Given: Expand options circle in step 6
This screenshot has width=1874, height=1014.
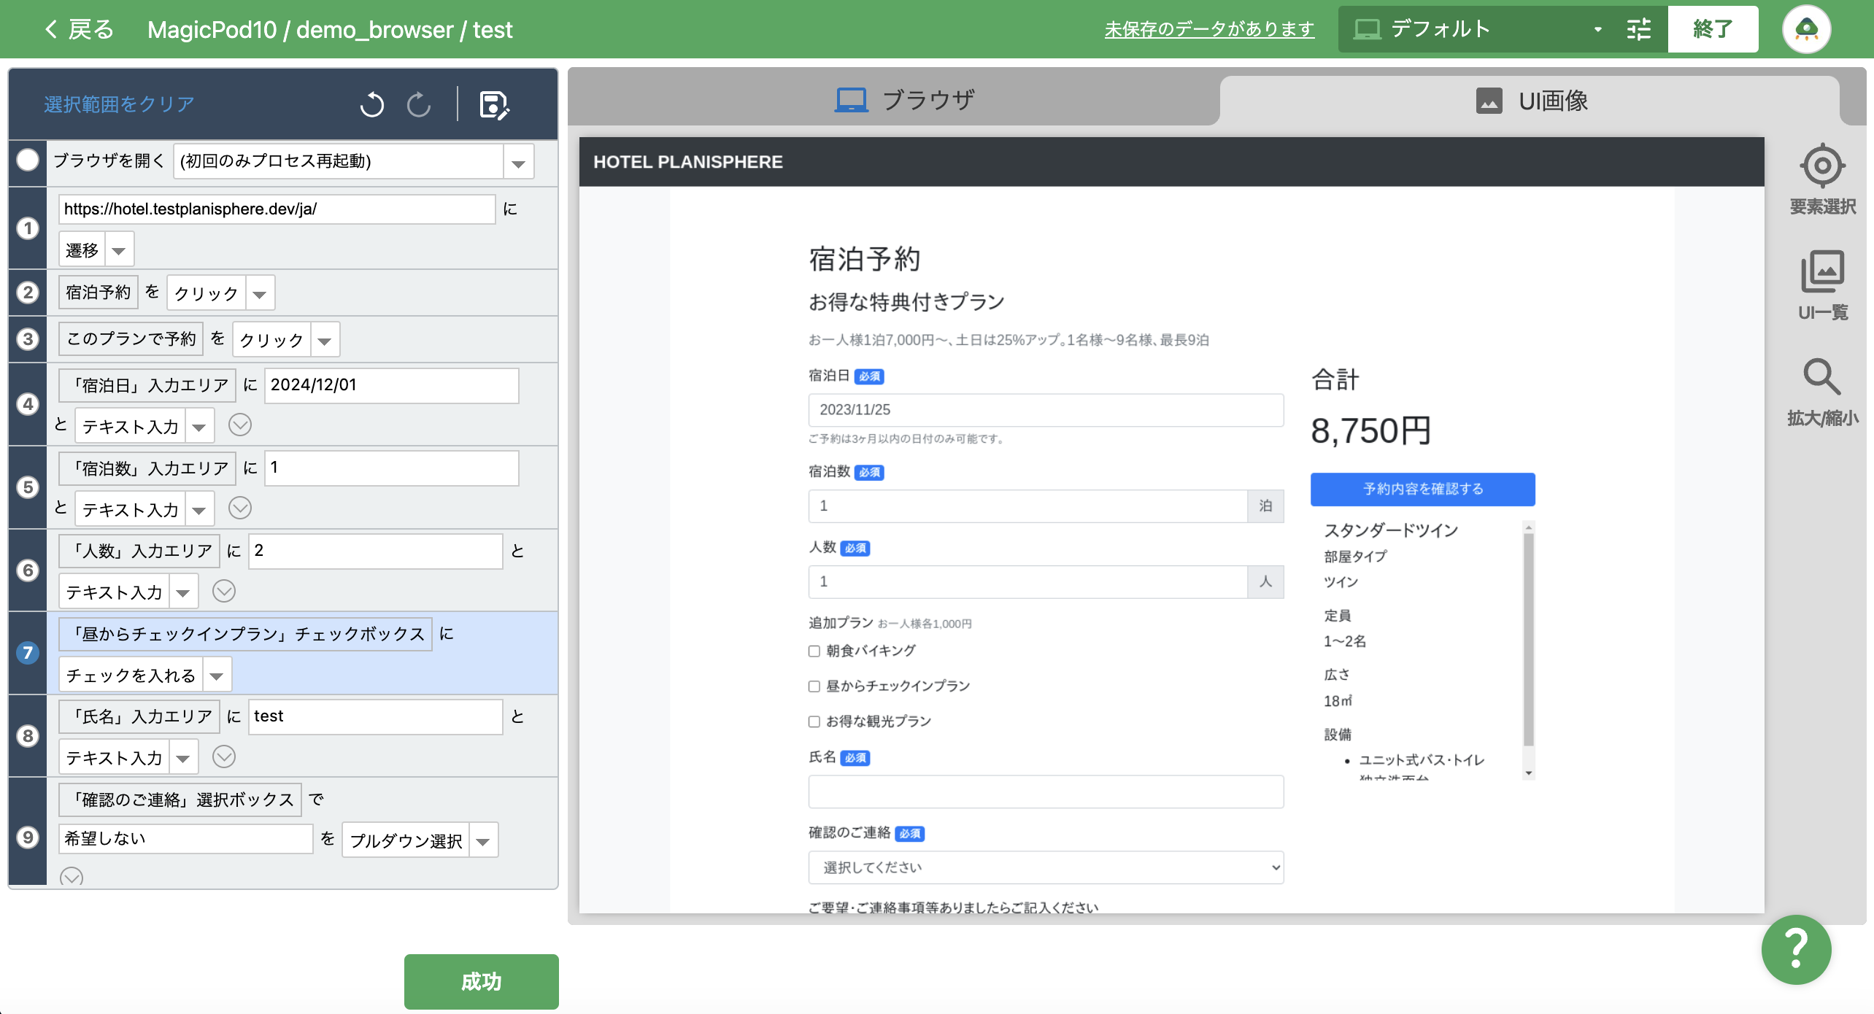Looking at the screenshot, I should tap(224, 591).
